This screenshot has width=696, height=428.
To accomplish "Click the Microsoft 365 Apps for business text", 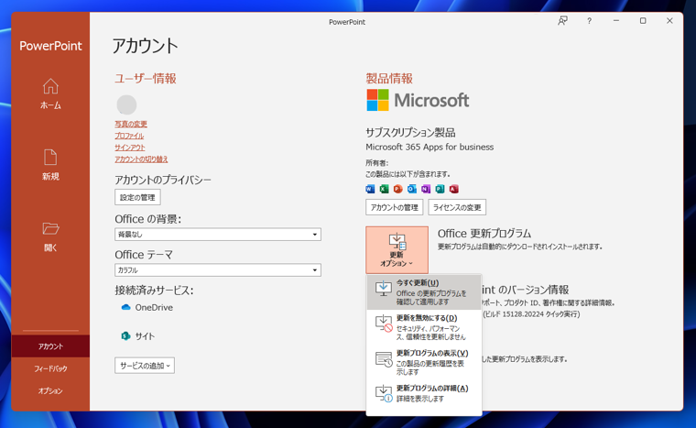I will [430, 147].
